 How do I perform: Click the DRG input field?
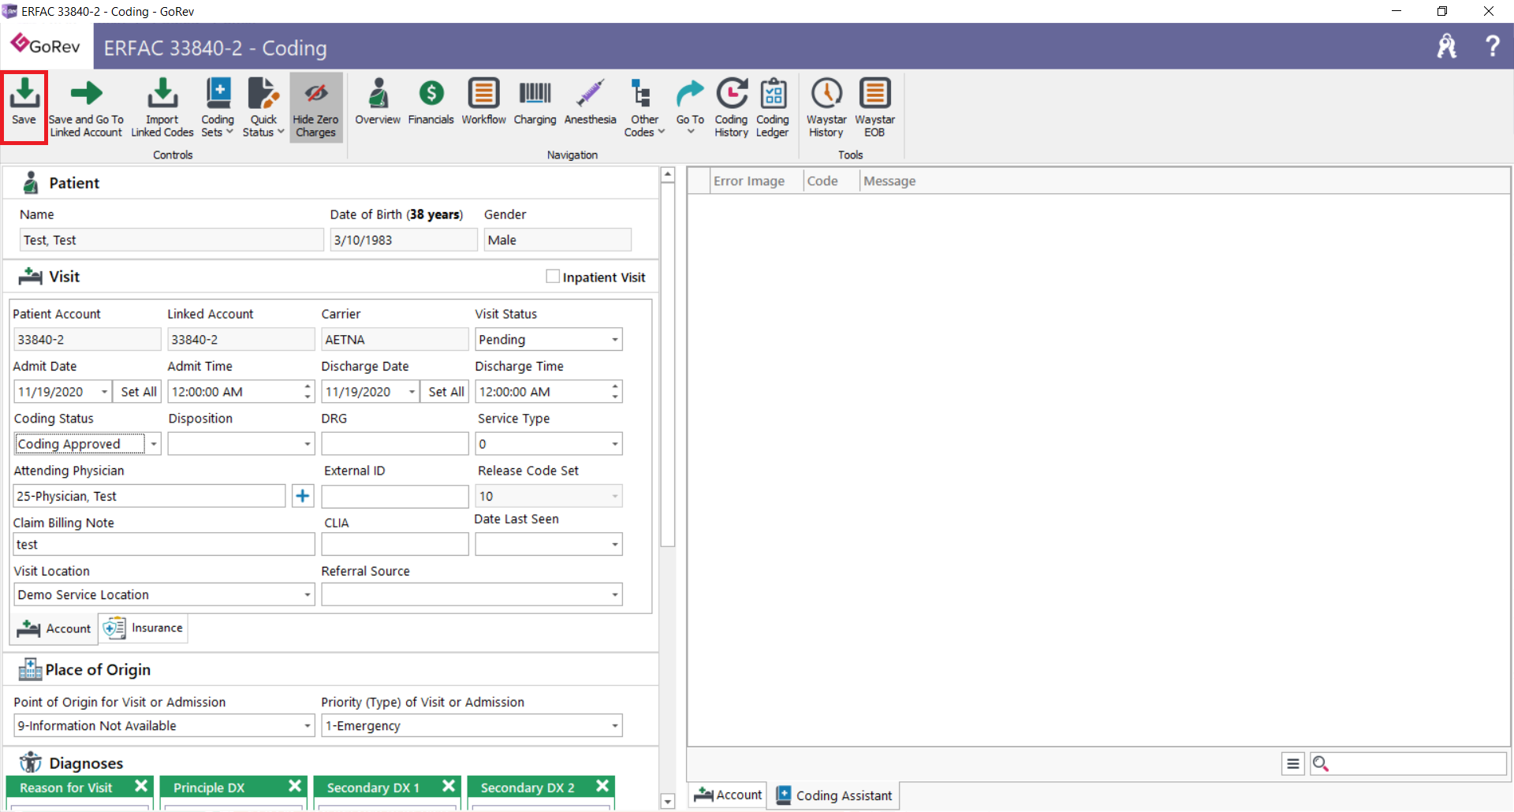pyautogui.click(x=395, y=444)
